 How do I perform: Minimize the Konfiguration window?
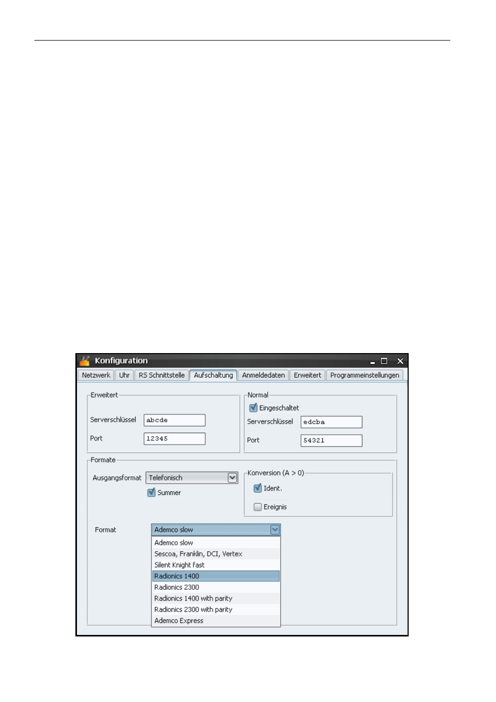(x=372, y=361)
